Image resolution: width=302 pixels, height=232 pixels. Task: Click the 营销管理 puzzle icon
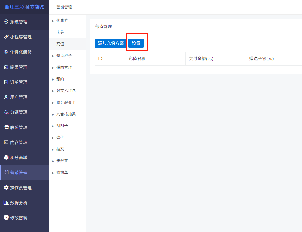pyautogui.click(x=6, y=172)
